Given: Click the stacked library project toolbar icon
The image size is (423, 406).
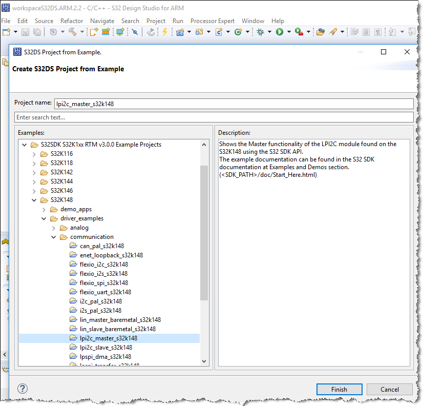Looking at the screenshot, I should pos(105,32).
